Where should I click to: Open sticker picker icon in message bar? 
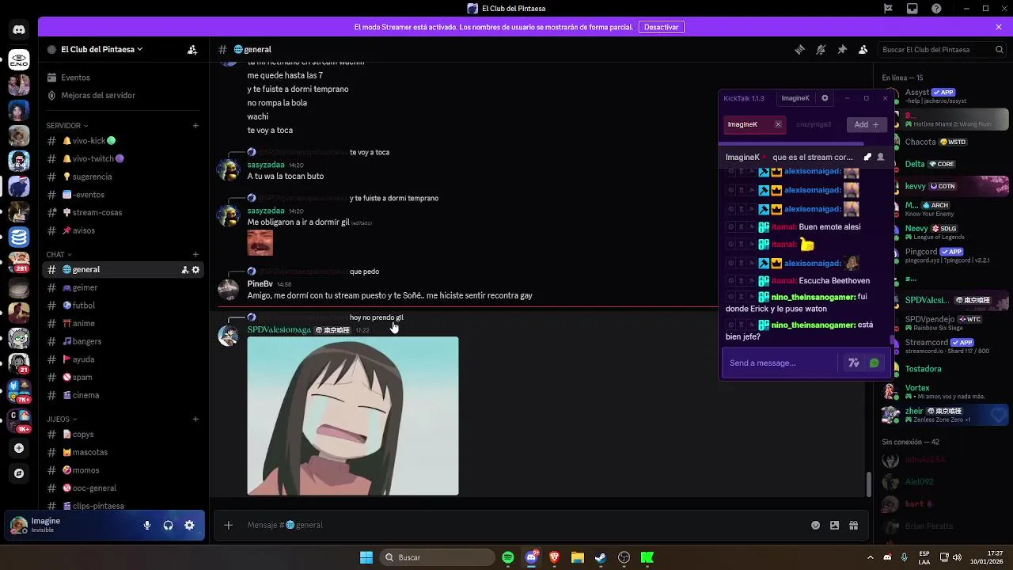[834, 525]
